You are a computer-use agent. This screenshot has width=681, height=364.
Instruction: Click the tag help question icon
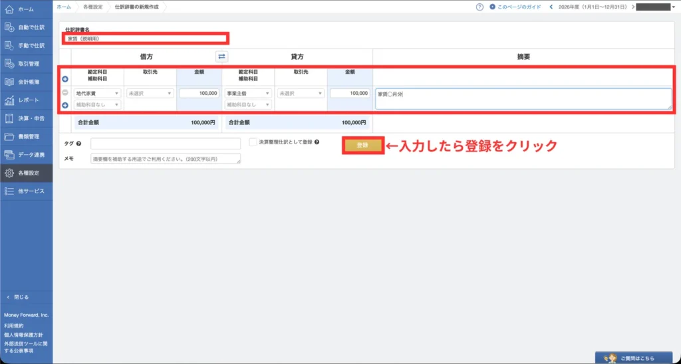pos(78,143)
